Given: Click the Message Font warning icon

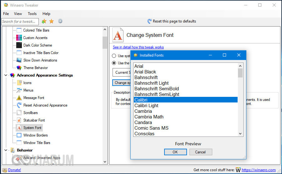Looking at the screenshot, I should [x=19, y=98].
